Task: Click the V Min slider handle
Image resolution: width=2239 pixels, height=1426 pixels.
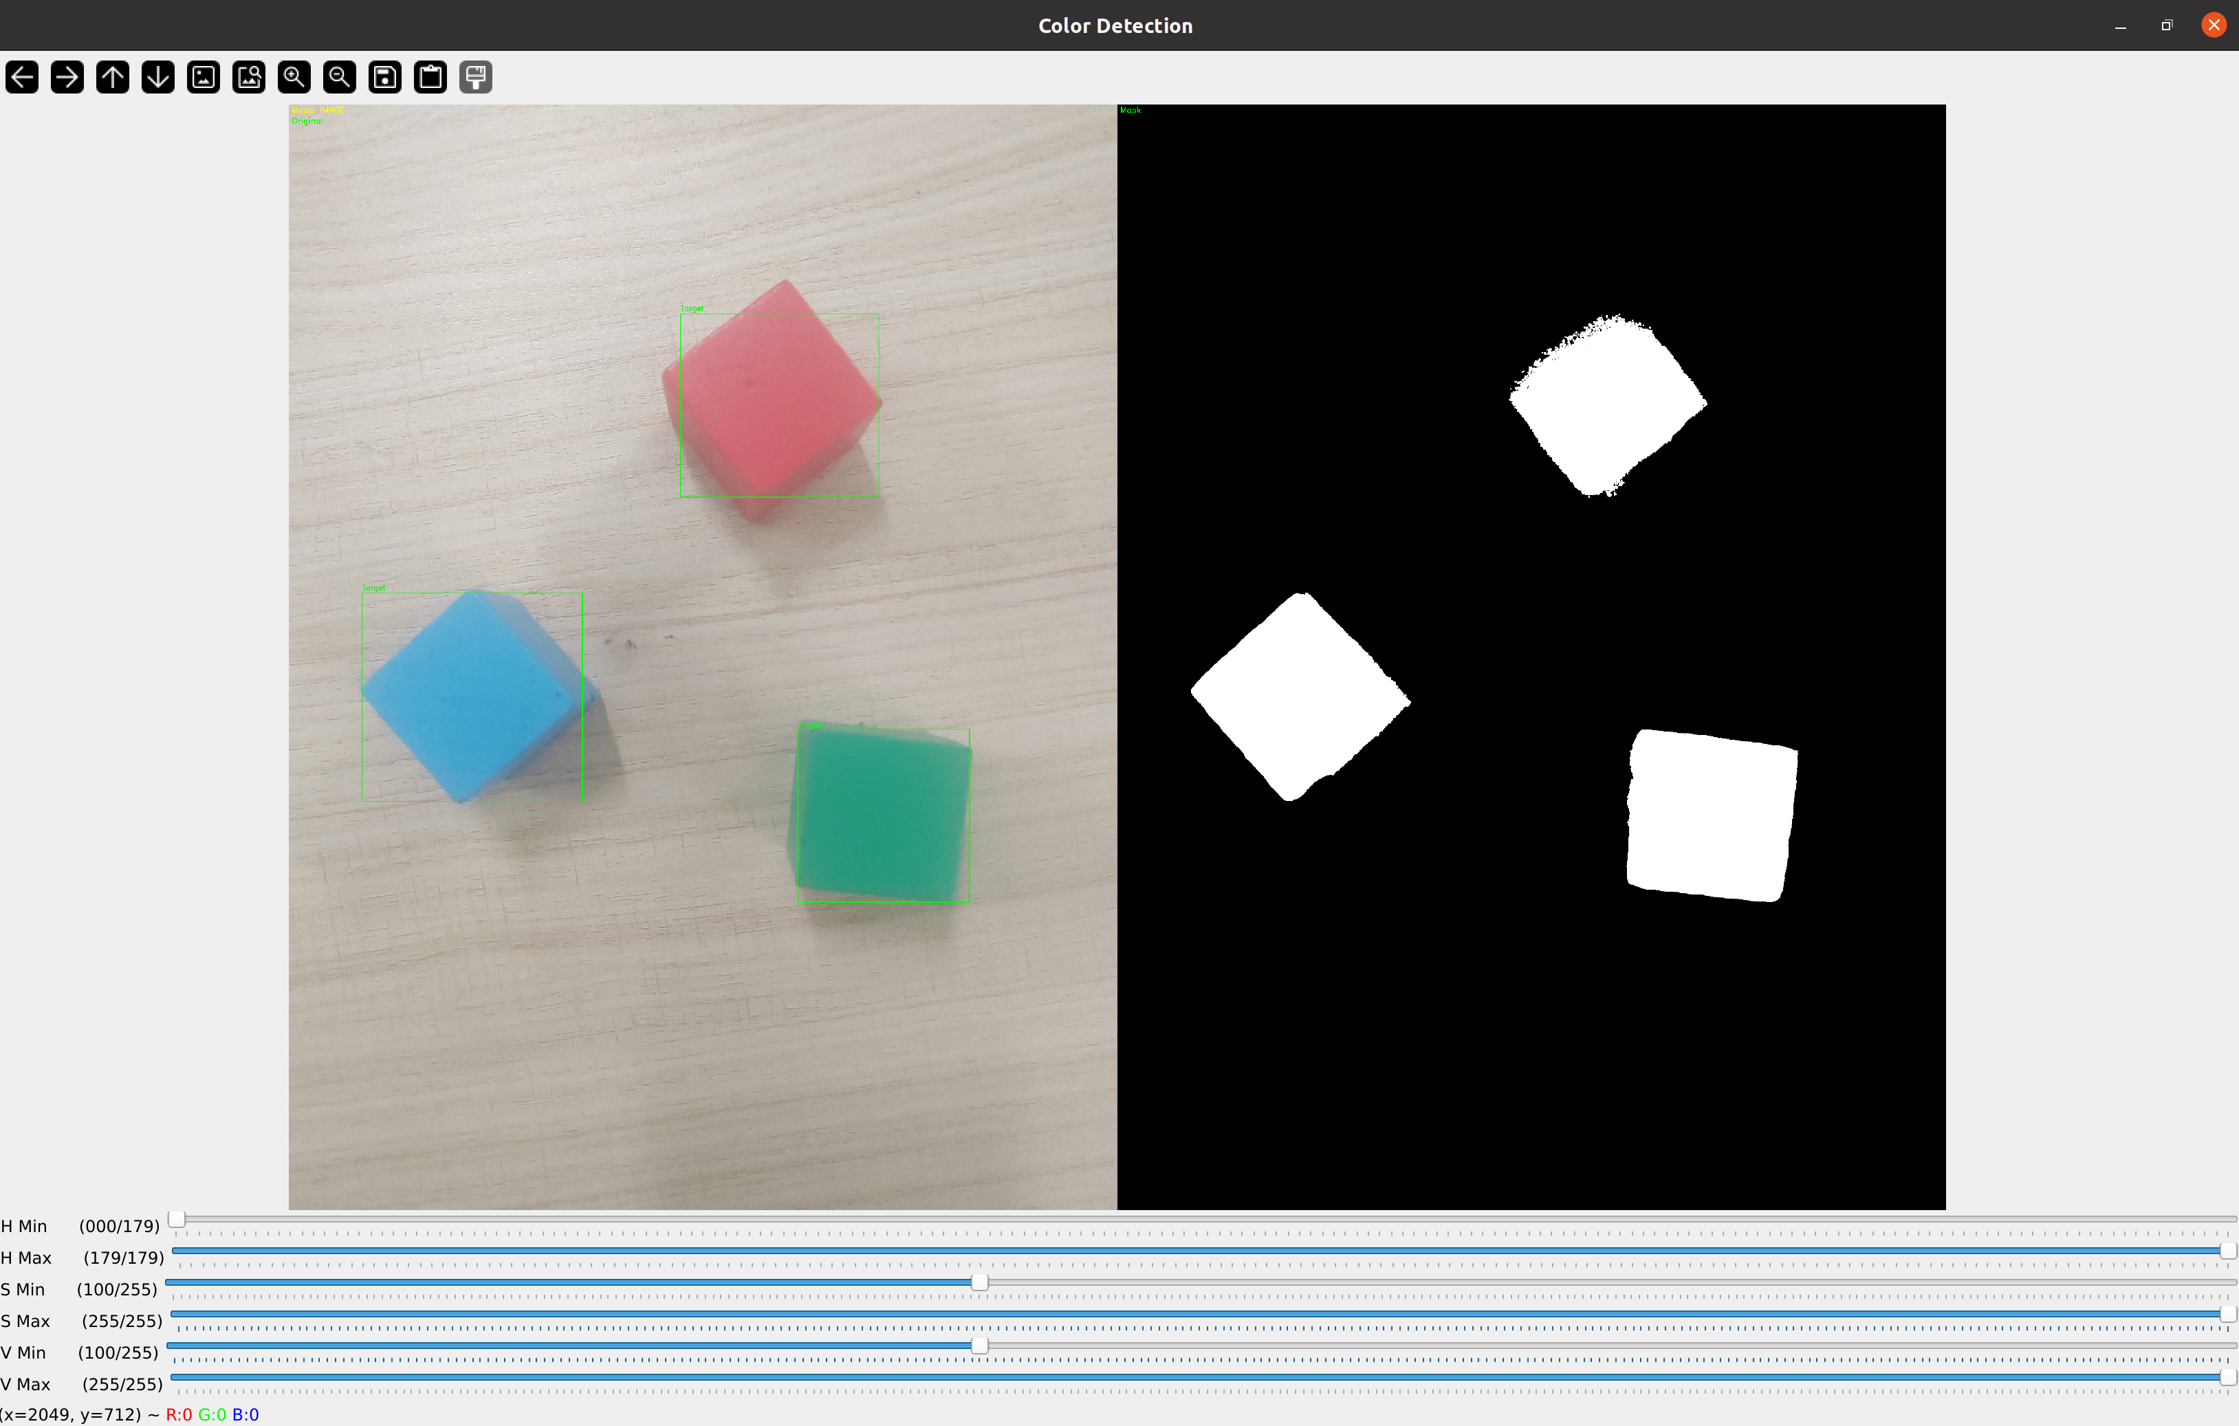Action: (x=979, y=1345)
